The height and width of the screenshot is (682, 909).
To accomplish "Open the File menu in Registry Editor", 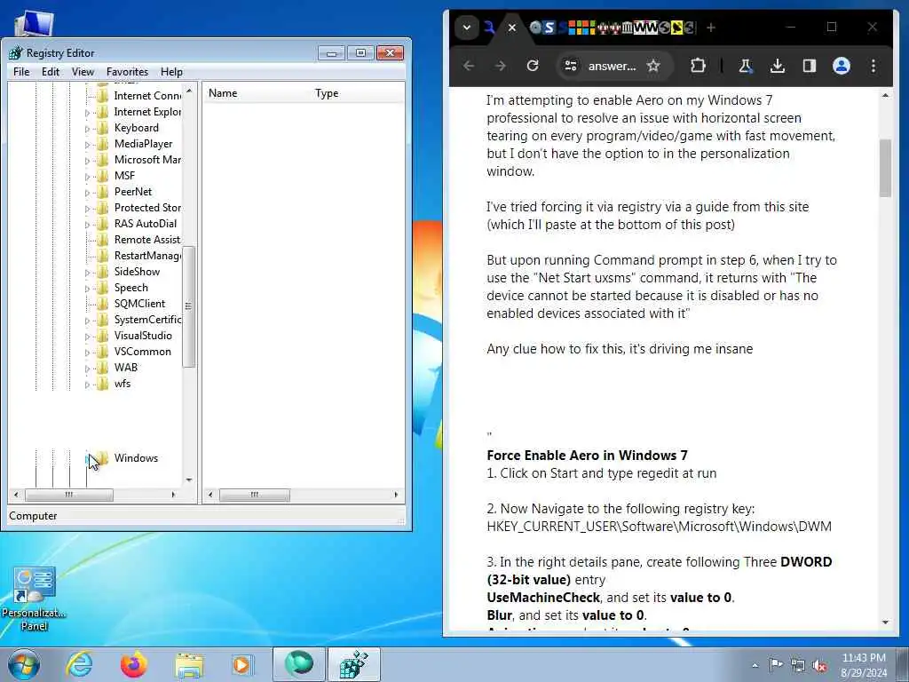I will [x=21, y=71].
